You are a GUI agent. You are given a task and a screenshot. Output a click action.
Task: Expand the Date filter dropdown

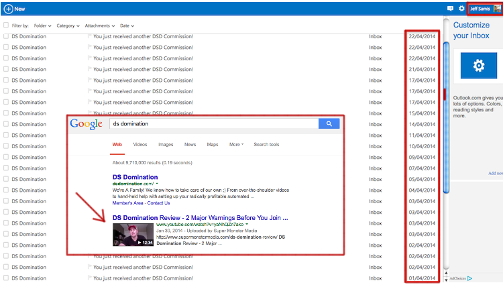[127, 25]
